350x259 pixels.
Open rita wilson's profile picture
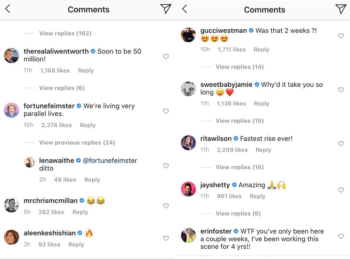point(188,143)
